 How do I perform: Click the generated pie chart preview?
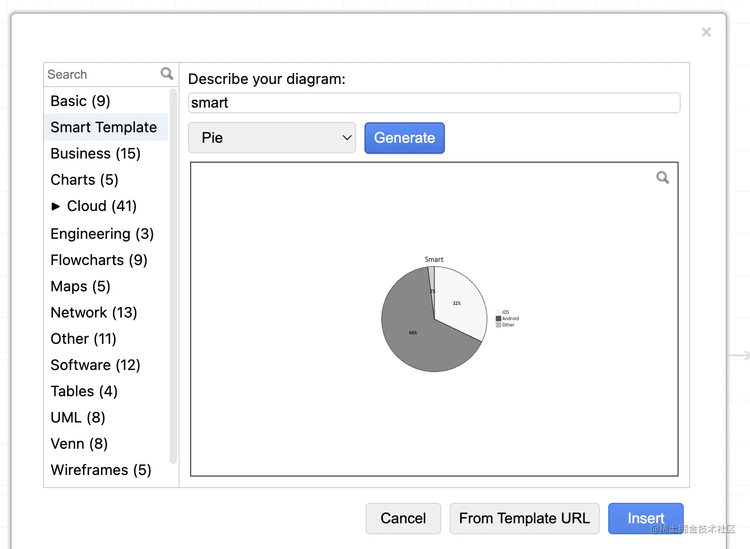pyautogui.click(x=434, y=319)
